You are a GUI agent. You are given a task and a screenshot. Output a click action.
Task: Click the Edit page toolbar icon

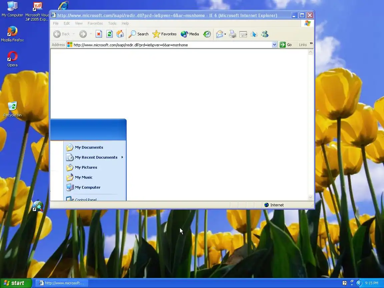tap(243, 34)
